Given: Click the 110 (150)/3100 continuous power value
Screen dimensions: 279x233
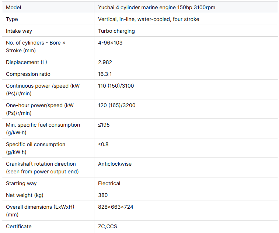Looking at the screenshot, I should point(116,86).
